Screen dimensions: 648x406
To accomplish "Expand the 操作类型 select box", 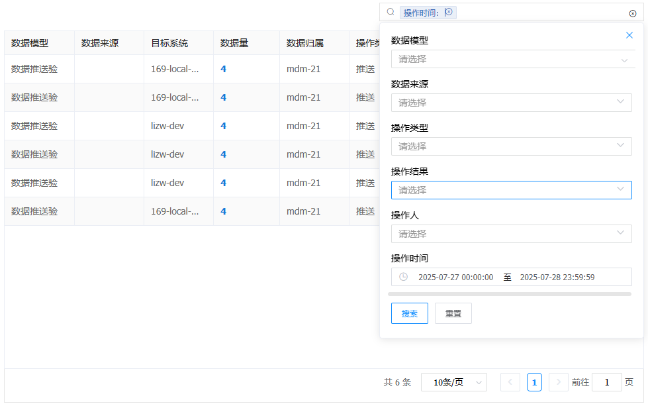I will click(x=511, y=146).
